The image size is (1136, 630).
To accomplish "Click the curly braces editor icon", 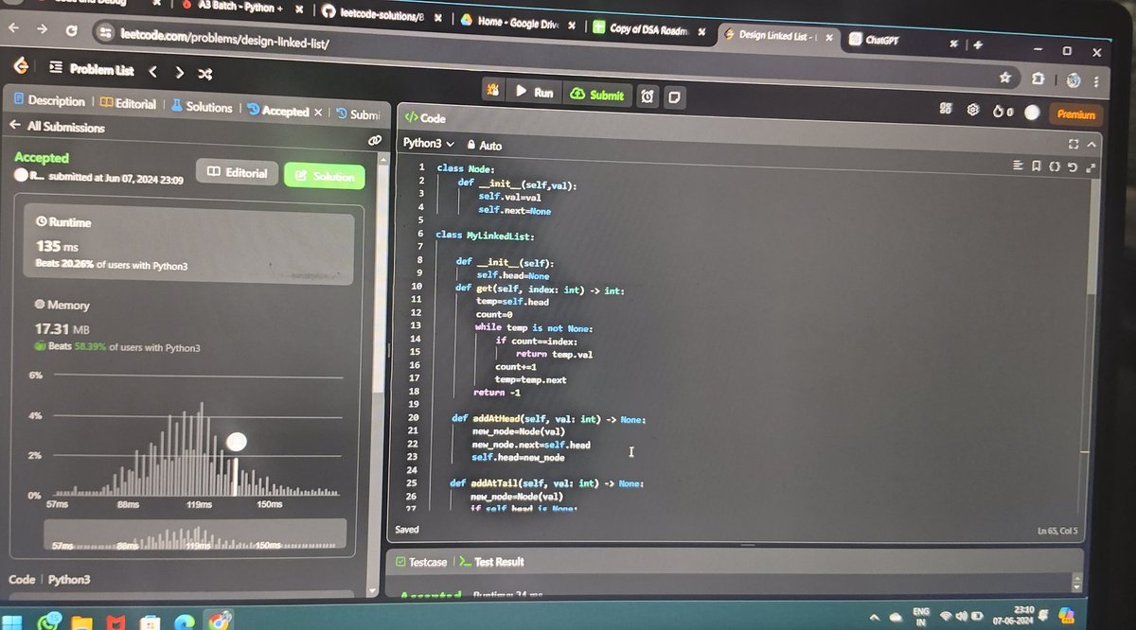I will click(1054, 166).
